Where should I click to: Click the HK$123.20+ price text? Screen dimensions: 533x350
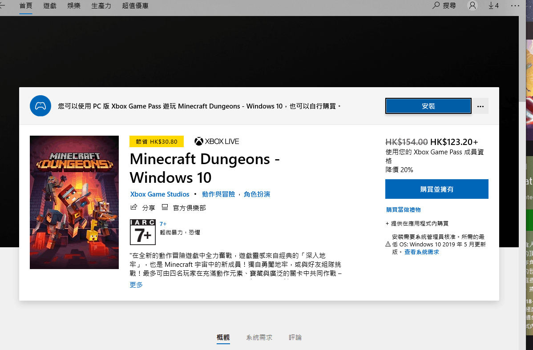click(x=454, y=142)
